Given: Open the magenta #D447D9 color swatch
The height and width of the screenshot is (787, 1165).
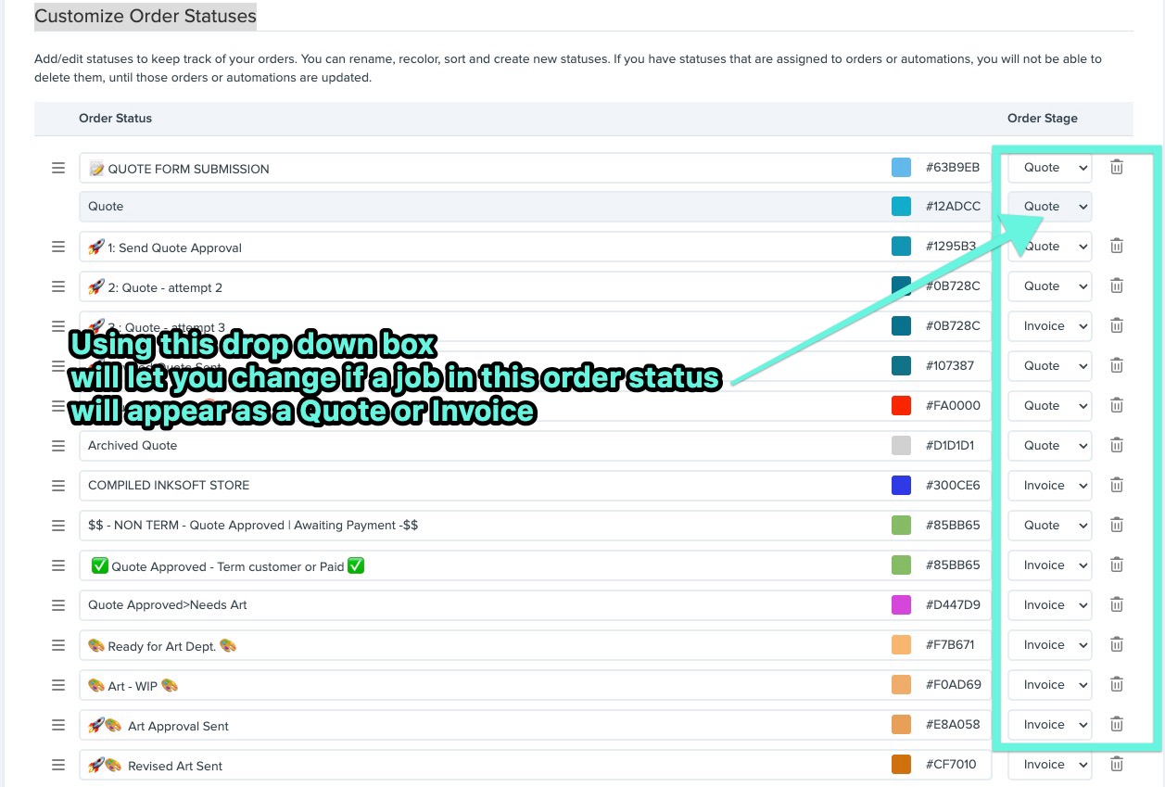Looking at the screenshot, I should point(901,604).
